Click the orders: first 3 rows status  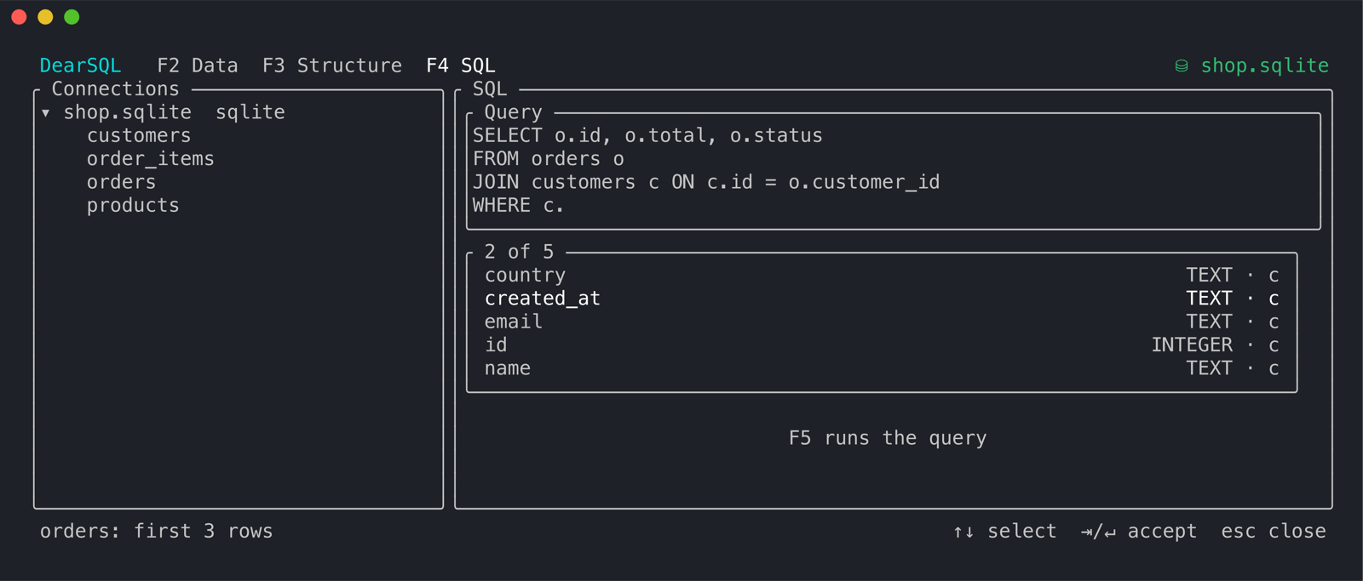(x=157, y=531)
